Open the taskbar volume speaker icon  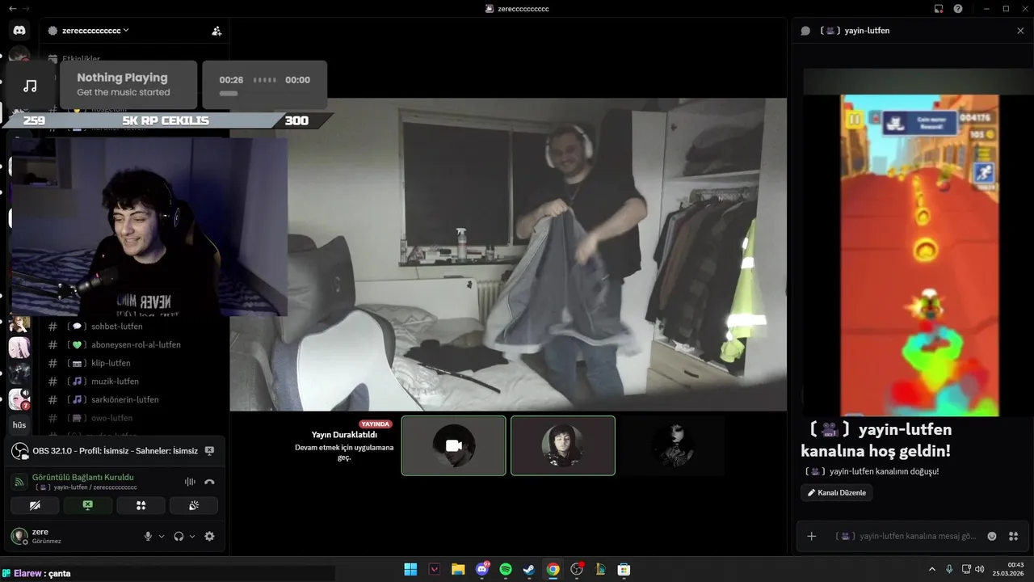pyautogui.click(x=980, y=569)
